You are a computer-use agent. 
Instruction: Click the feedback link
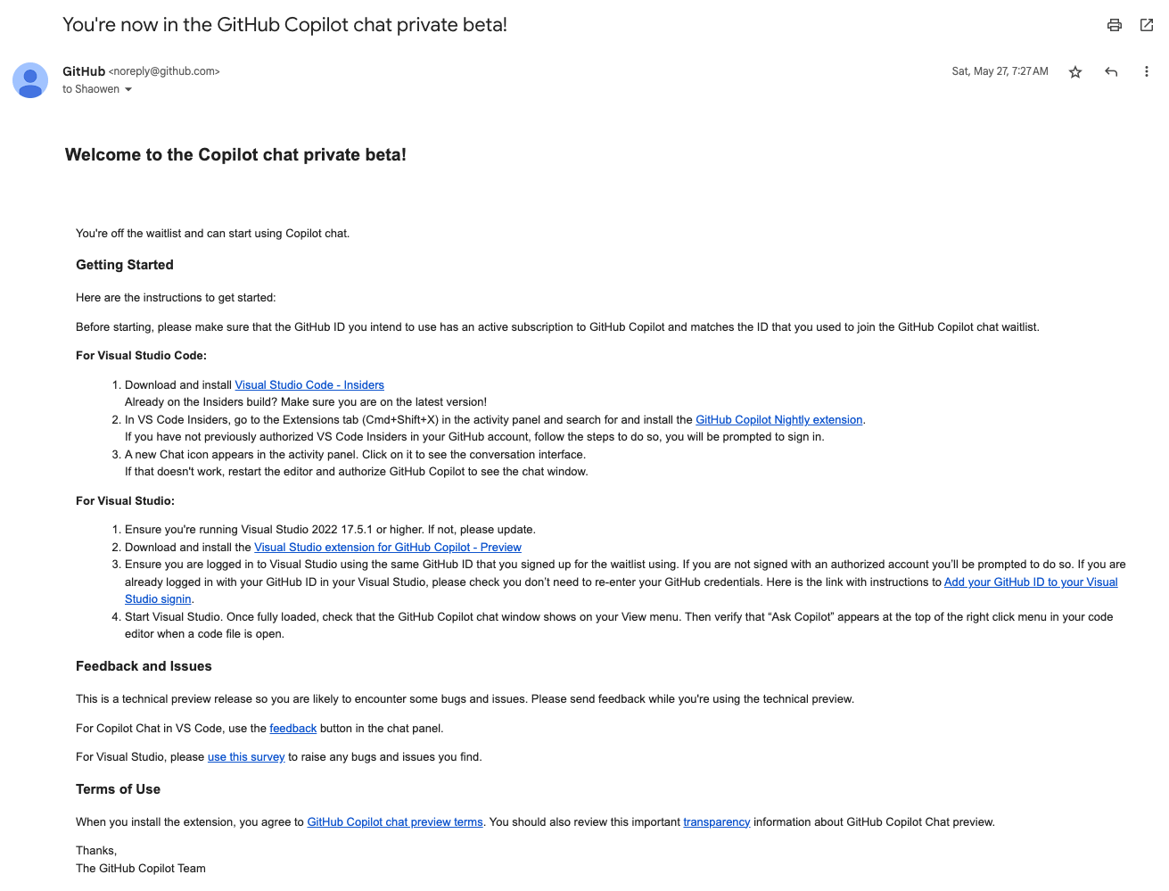[293, 729]
